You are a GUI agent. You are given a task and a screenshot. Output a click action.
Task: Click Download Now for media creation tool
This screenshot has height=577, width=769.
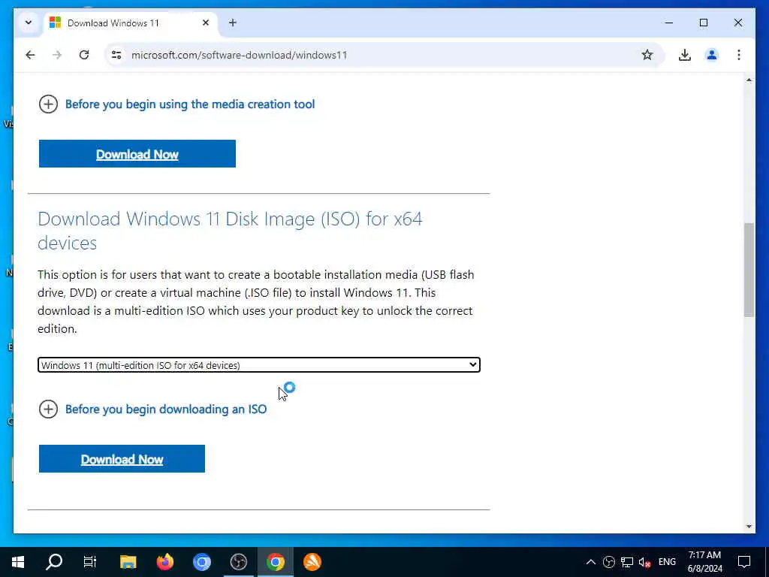[137, 153]
